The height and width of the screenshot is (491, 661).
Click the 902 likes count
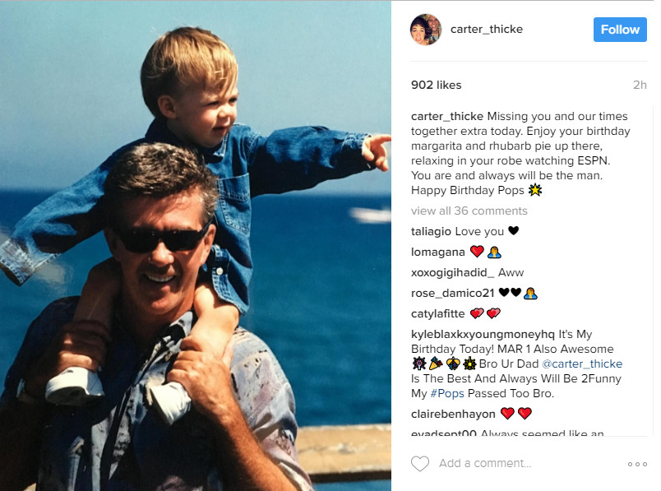tap(437, 85)
